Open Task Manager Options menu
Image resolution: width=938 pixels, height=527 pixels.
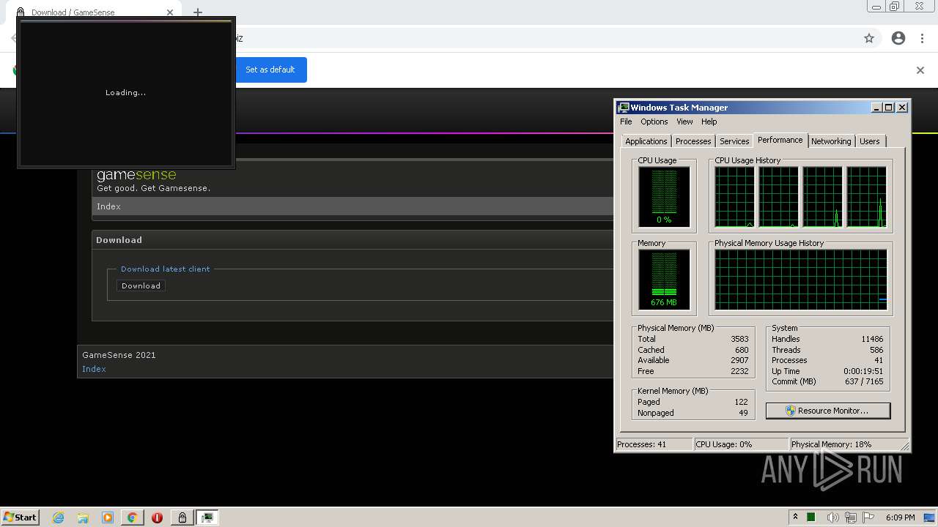point(654,122)
